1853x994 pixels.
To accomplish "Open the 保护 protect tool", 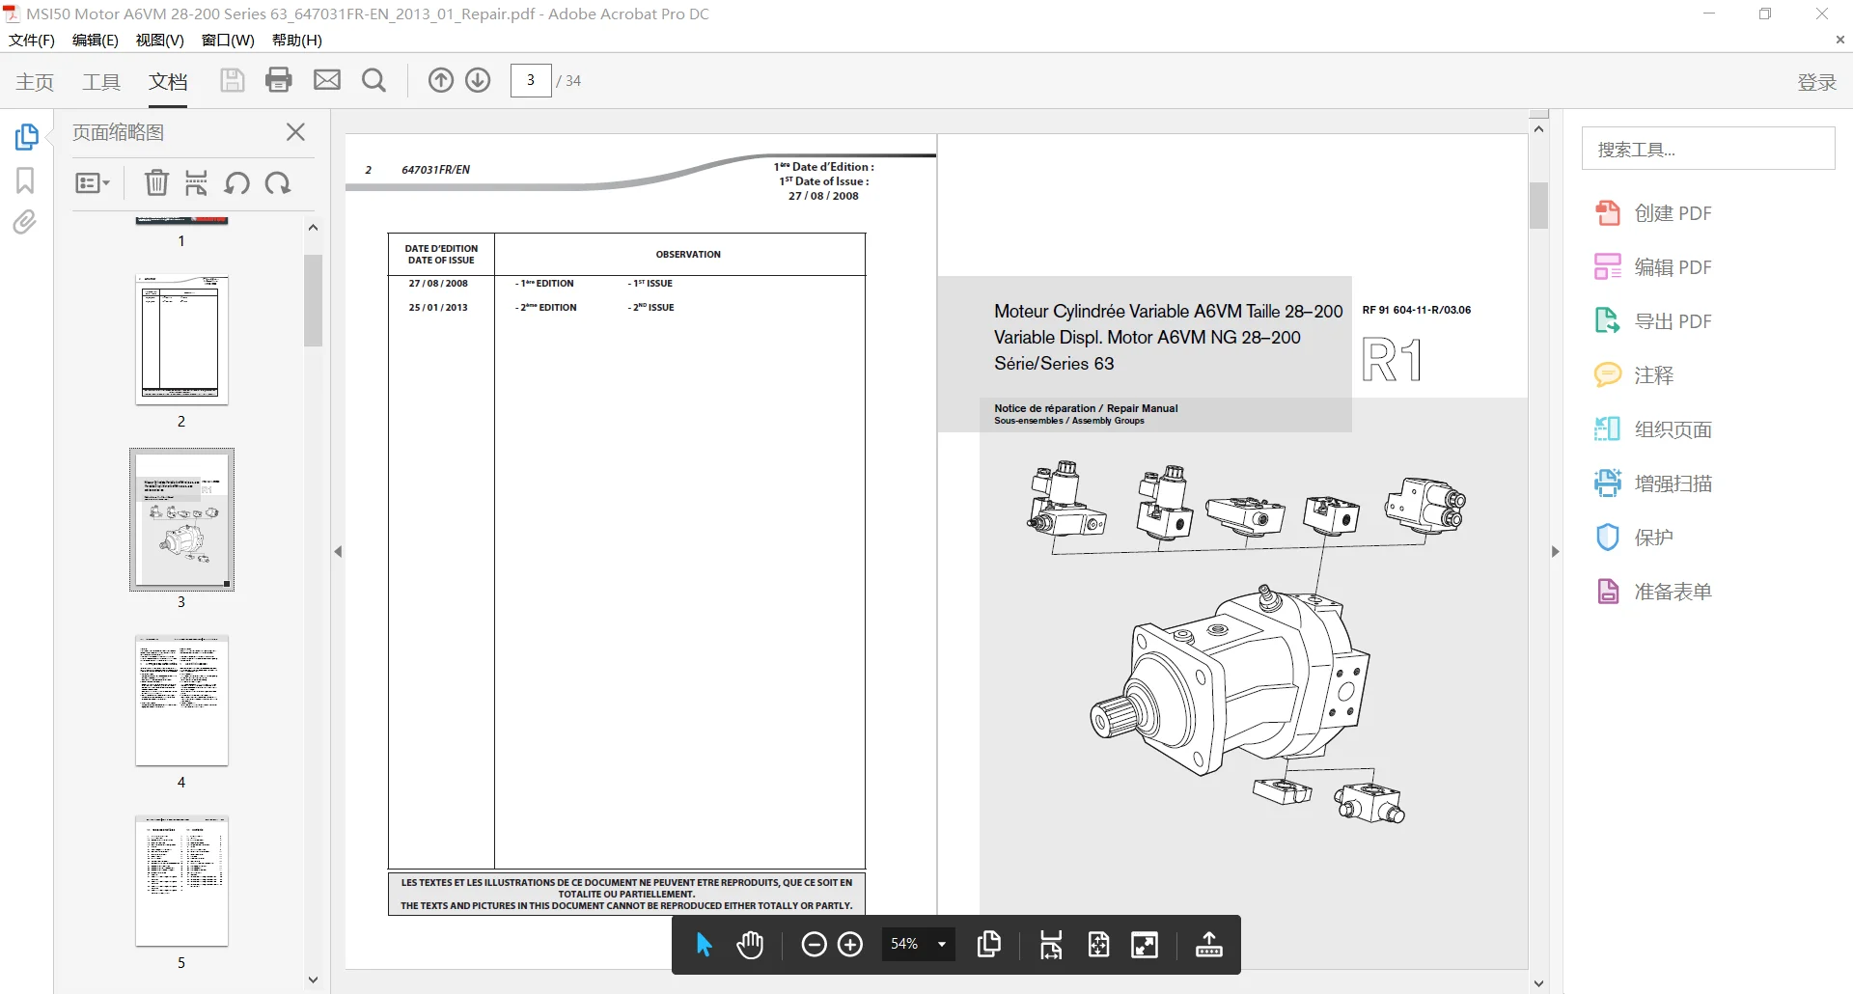I will pyautogui.click(x=1634, y=538).
